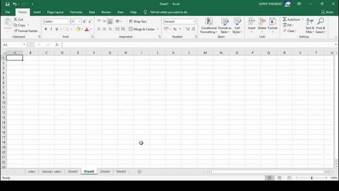Click the Insert Function fx icon

coord(57,45)
